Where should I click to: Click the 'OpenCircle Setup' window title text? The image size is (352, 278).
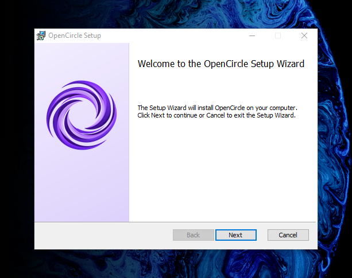[75, 36]
